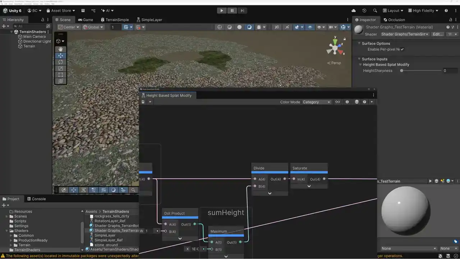Click the cloud services icon

[x=354, y=10]
